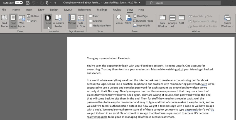Click underlined 'really impossible' phrase
The width and height of the screenshot is (236, 120).
click(x=97, y=117)
